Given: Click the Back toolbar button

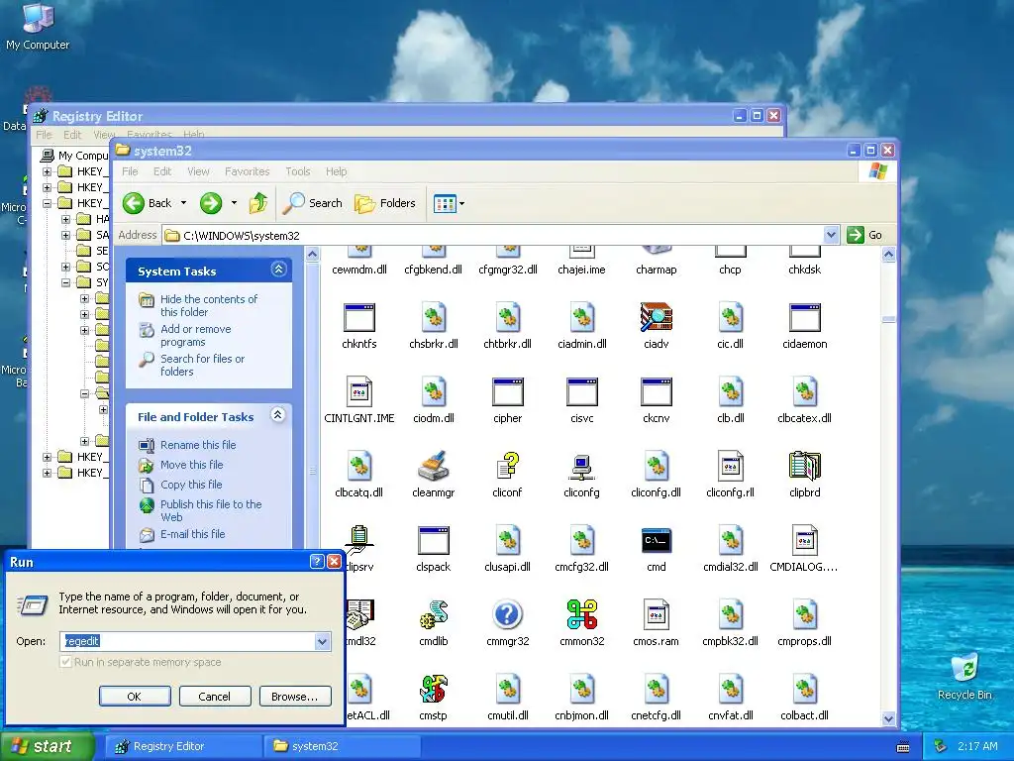Looking at the screenshot, I should (x=148, y=203).
